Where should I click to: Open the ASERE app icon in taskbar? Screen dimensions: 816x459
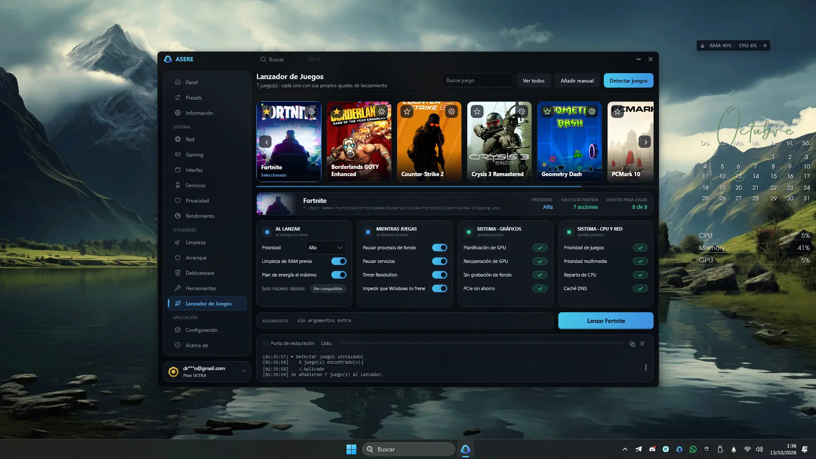(466, 449)
